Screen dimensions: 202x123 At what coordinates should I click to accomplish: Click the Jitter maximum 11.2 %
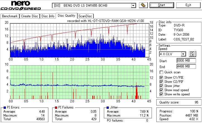tap(144, 115)
